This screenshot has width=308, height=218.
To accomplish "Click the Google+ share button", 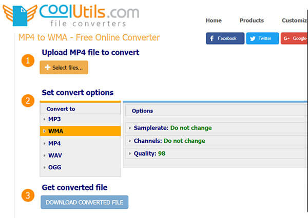I will (294, 38).
